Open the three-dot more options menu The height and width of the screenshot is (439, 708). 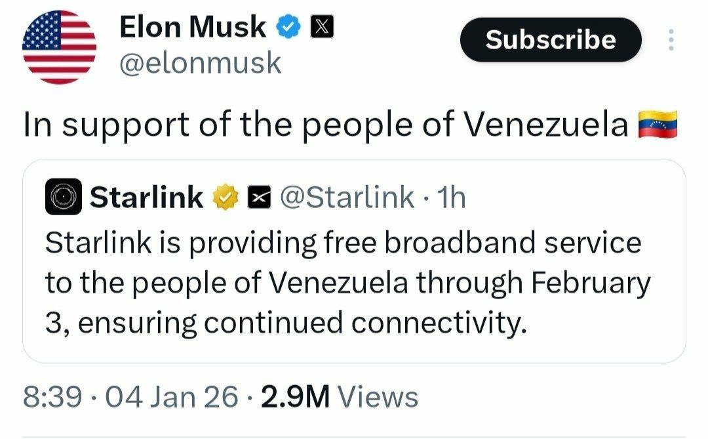(x=670, y=41)
